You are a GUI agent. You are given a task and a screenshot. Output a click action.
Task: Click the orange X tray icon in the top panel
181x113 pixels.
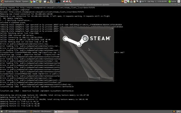(x=123, y=1)
